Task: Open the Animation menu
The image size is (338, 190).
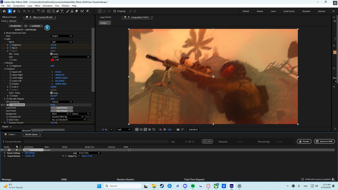Action: click(x=47, y=6)
